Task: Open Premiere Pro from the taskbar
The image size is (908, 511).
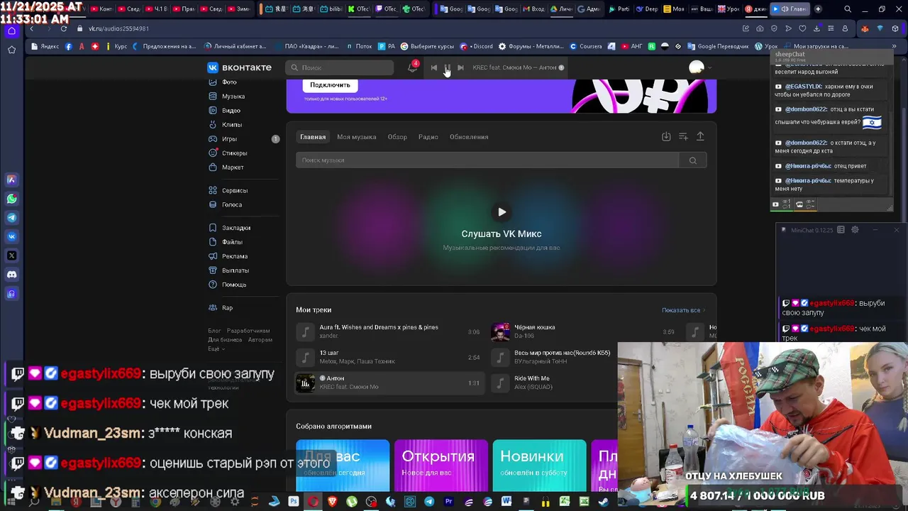Action: coord(448,502)
